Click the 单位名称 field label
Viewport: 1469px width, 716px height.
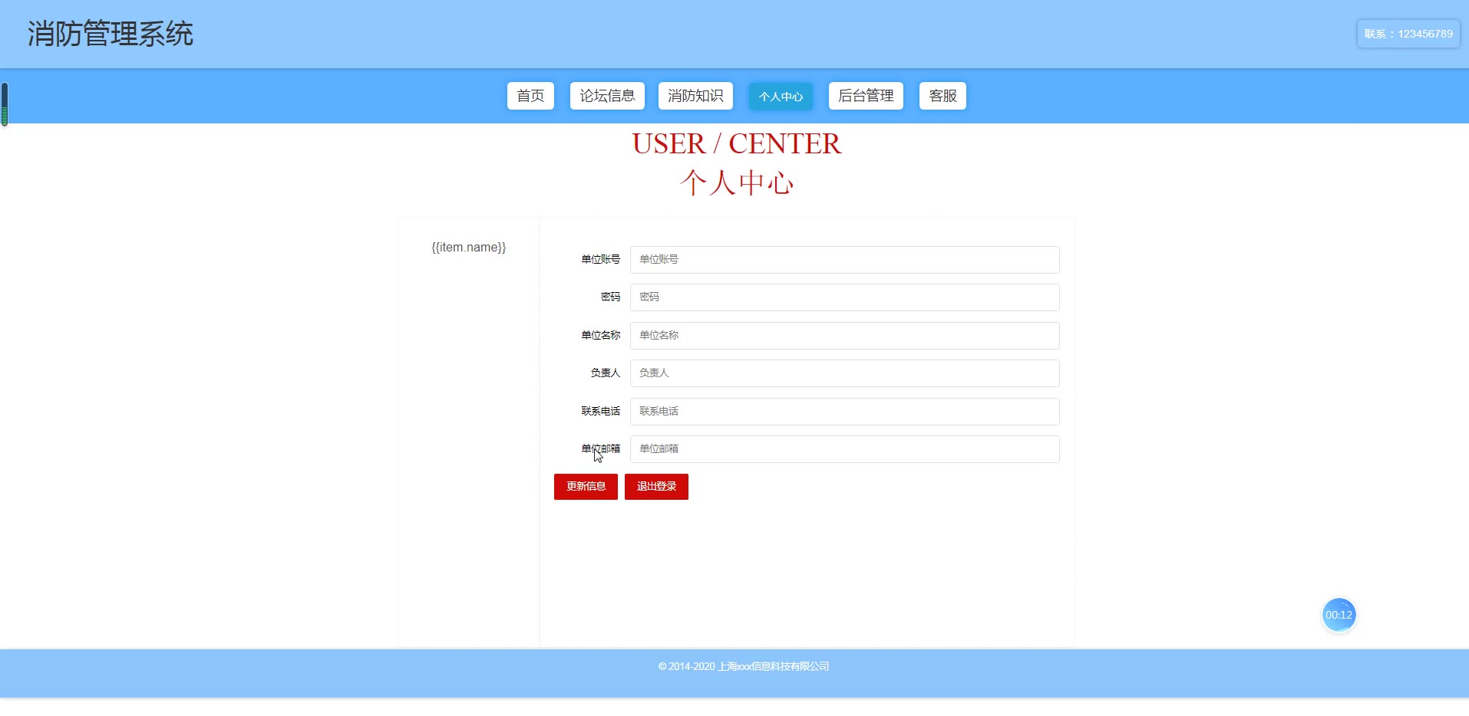click(600, 336)
